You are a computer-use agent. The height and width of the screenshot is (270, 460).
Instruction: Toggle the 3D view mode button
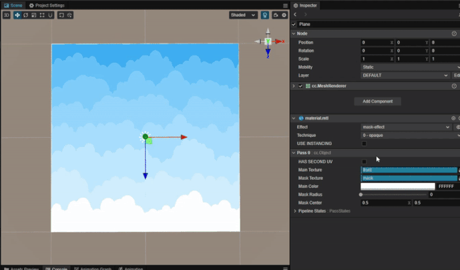pyautogui.click(x=7, y=15)
